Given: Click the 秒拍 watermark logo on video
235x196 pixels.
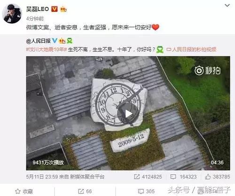Looking at the screenshot, I should [208, 71].
